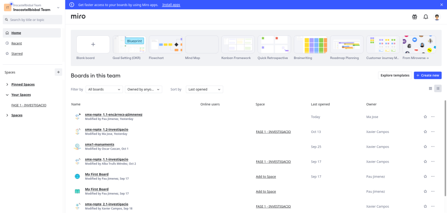Open more options for smx1-manaments board
447x213 pixels.
coord(433,147)
